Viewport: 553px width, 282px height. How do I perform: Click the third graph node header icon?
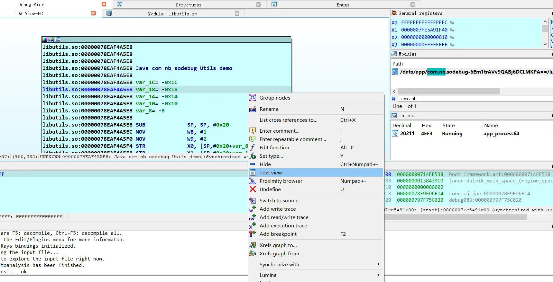[x=58, y=40]
